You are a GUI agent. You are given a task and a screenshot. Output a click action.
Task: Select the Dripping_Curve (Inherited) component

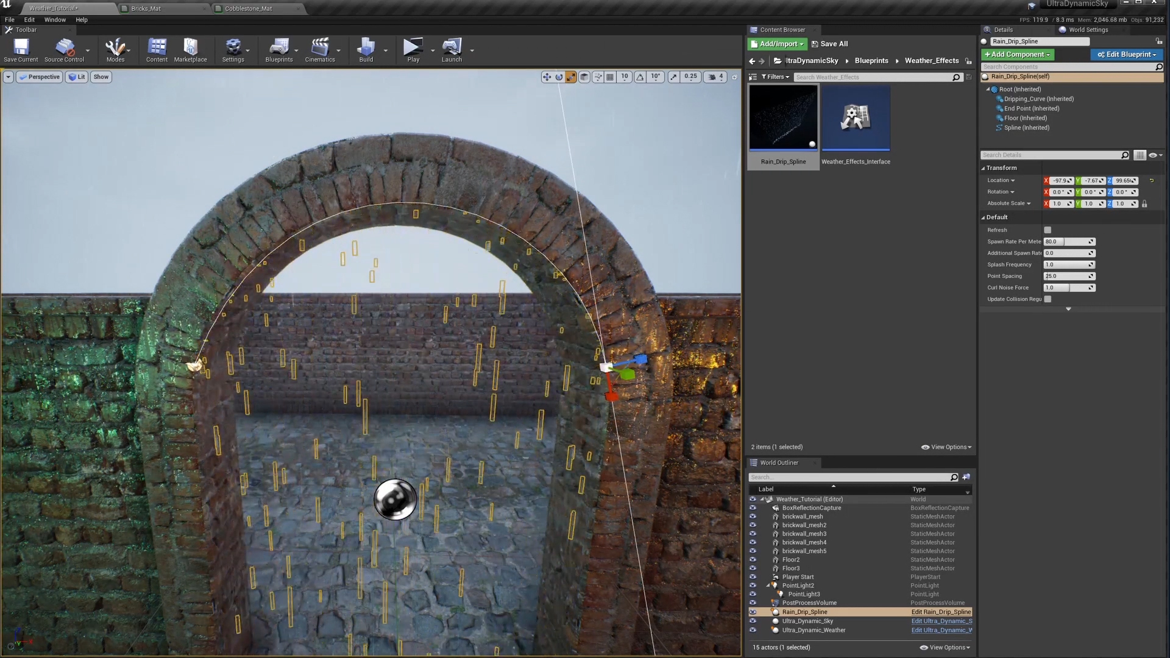[x=1038, y=99]
